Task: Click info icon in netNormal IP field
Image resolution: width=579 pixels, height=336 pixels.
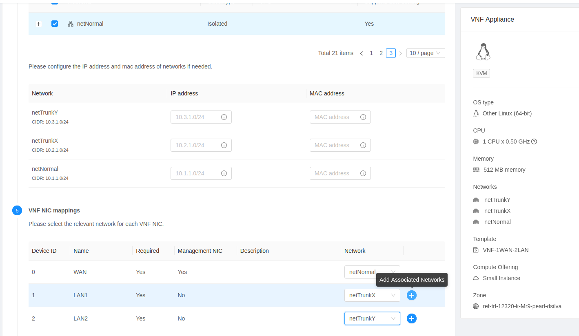Action: click(x=224, y=173)
